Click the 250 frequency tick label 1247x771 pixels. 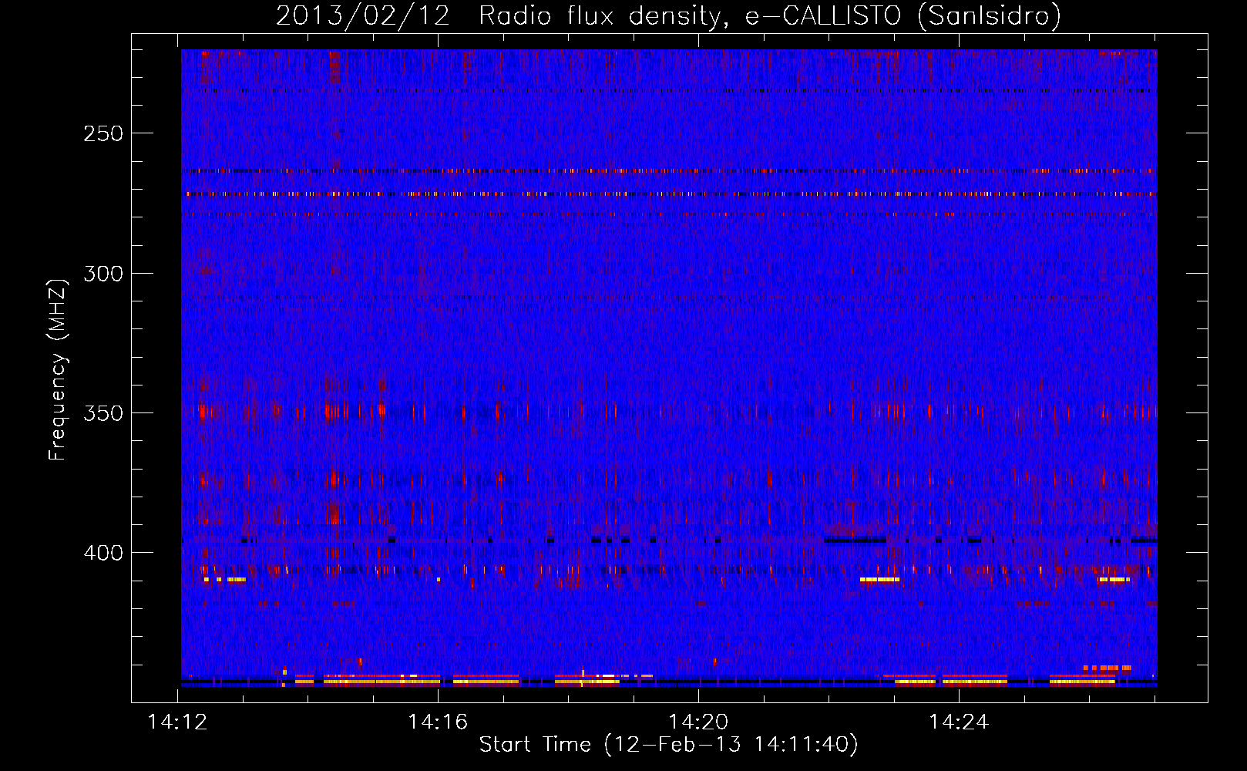point(103,133)
